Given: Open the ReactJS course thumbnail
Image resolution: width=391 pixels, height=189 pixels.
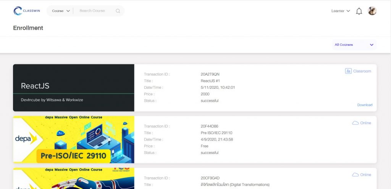Looking at the screenshot, I should tap(74, 88).
